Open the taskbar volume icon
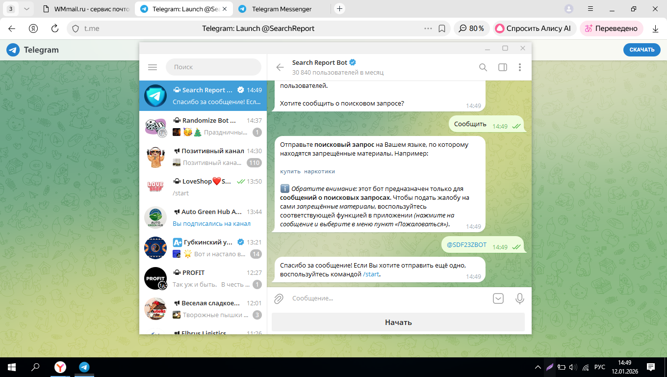Image resolution: width=667 pixels, height=377 pixels. click(x=573, y=367)
